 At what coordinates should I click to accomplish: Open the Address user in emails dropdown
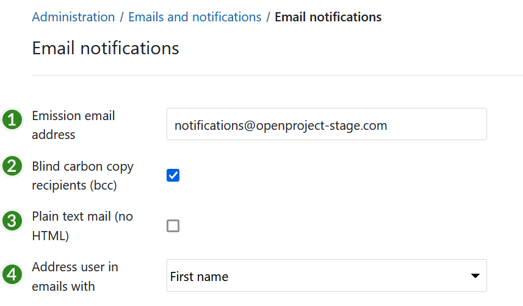(x=326, y=276)
